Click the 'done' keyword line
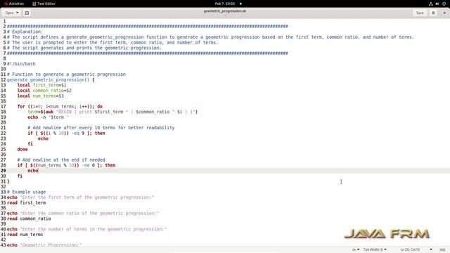 22,149
